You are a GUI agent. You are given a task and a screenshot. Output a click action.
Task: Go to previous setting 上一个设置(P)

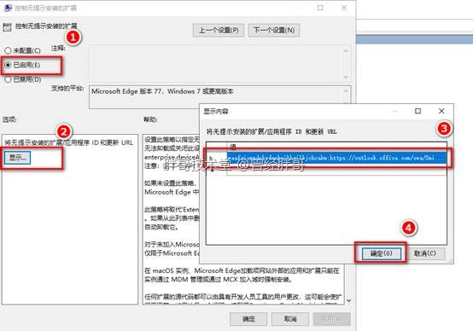click(x=219, y=30)
